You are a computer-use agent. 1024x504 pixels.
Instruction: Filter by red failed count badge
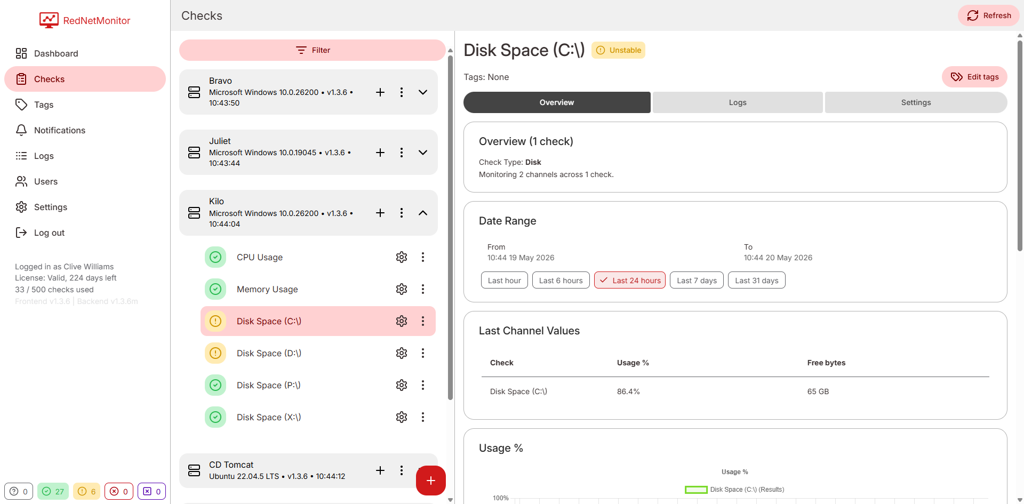119,491
